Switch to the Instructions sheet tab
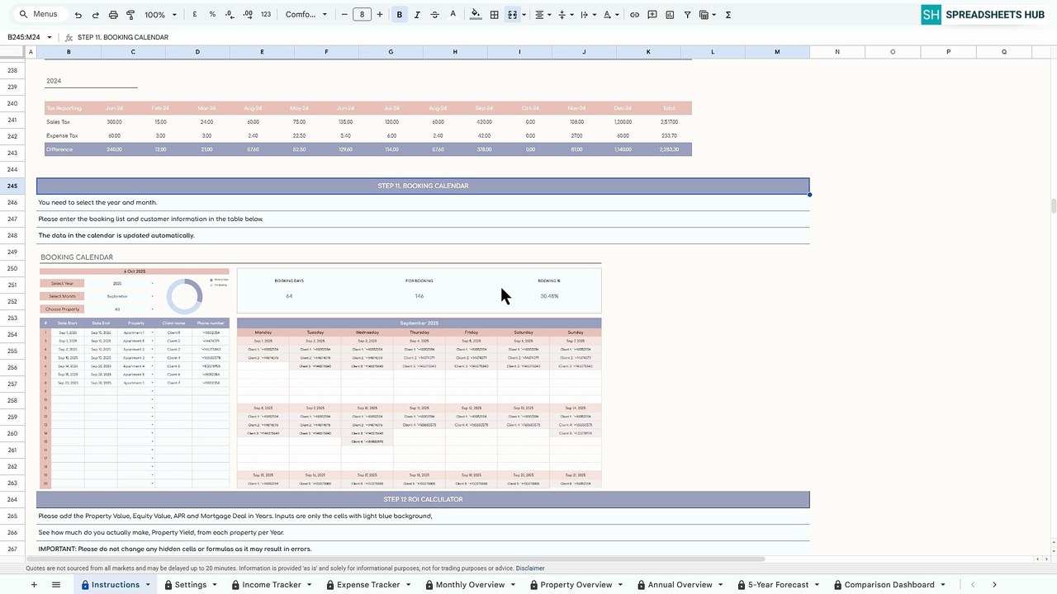This screenshot has height=594, width=1057. pyautogui.click(x=116, y=585)
